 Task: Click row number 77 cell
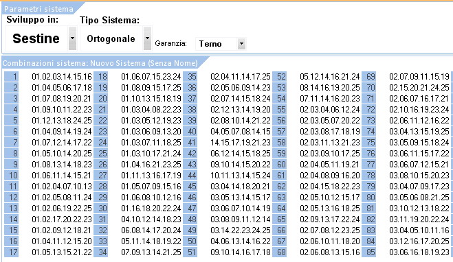369,165
